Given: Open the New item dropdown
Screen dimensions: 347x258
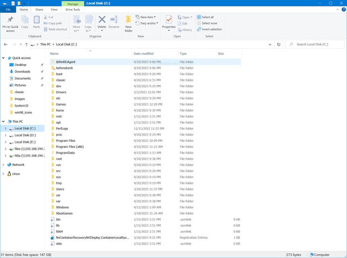Looking at the screenshot, I should [145, 17].
